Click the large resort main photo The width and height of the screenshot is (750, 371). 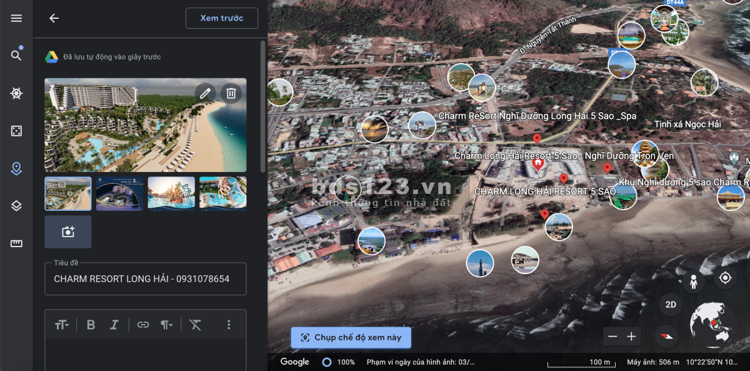click(x=145, y=125)
